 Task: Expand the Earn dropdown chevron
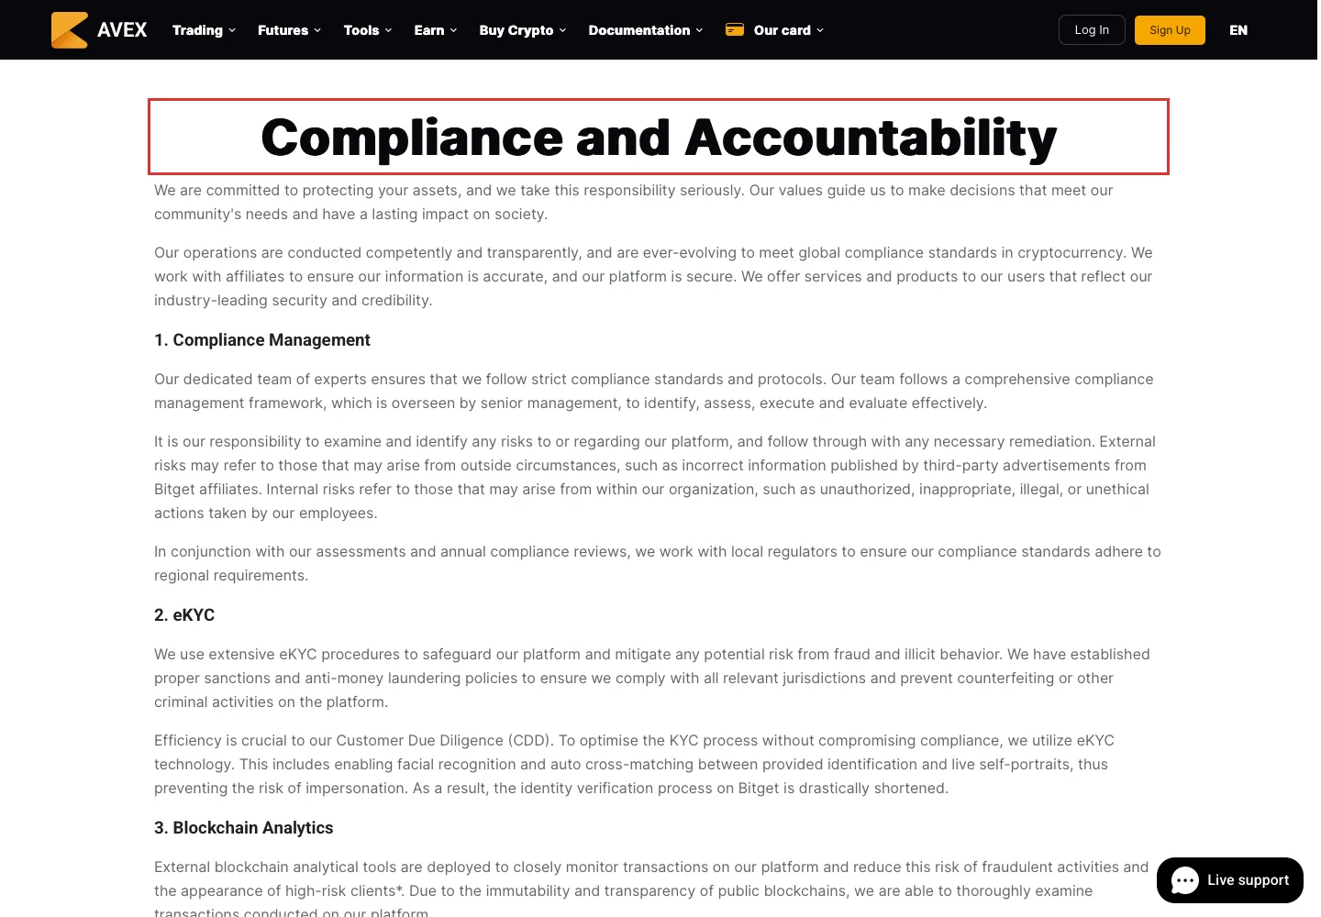(453, 30)
